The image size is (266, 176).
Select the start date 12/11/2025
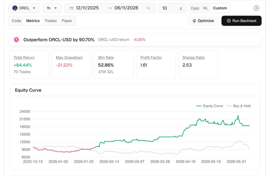pos(87,8)
